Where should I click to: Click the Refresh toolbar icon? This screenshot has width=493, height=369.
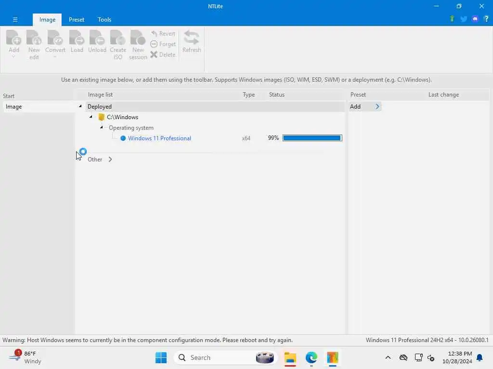click(x=192, y=37)
